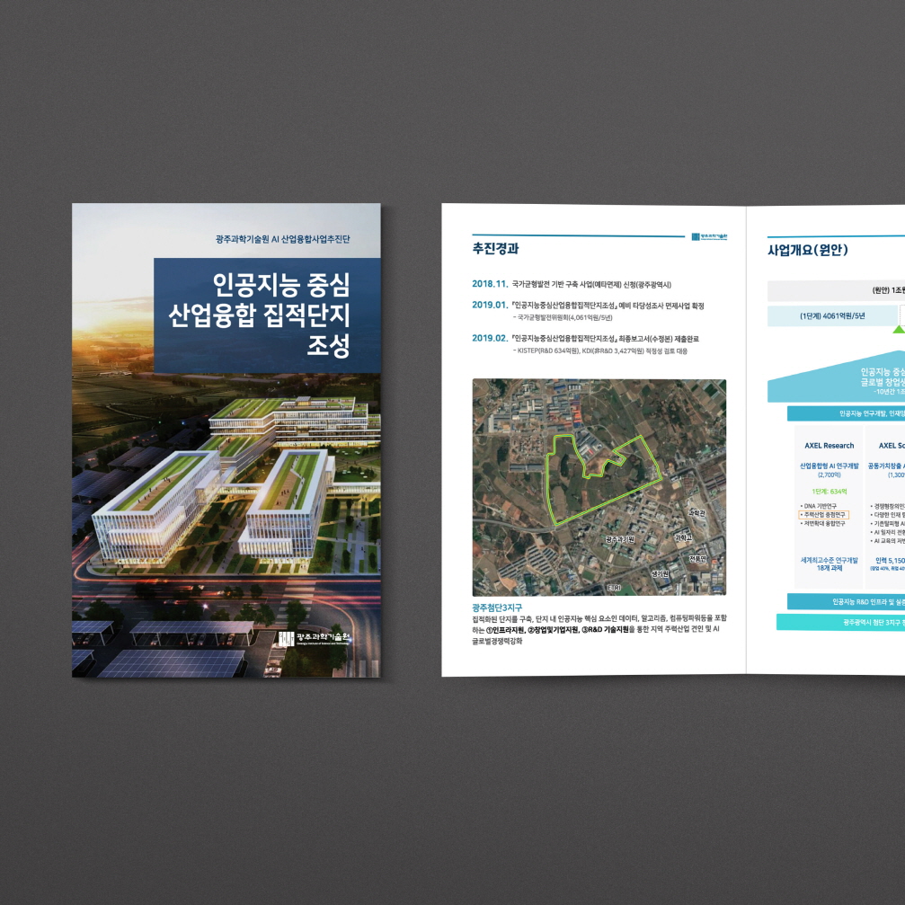905x905 pixels.
Task: Click the AXEL Research column heading
Action: 829,445
